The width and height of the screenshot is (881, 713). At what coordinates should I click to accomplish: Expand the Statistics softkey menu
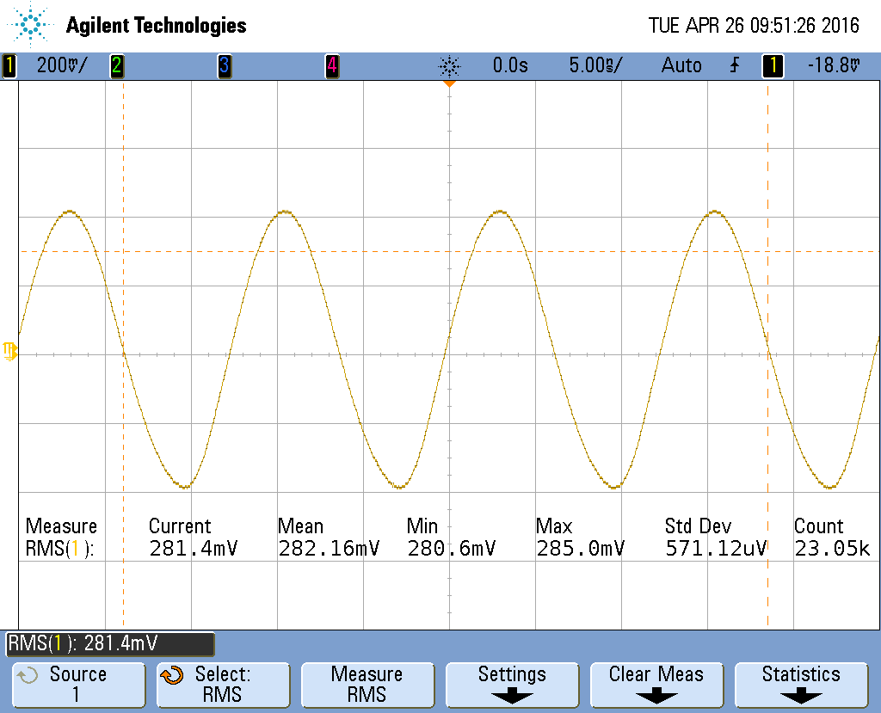click(x=801, y=685)
